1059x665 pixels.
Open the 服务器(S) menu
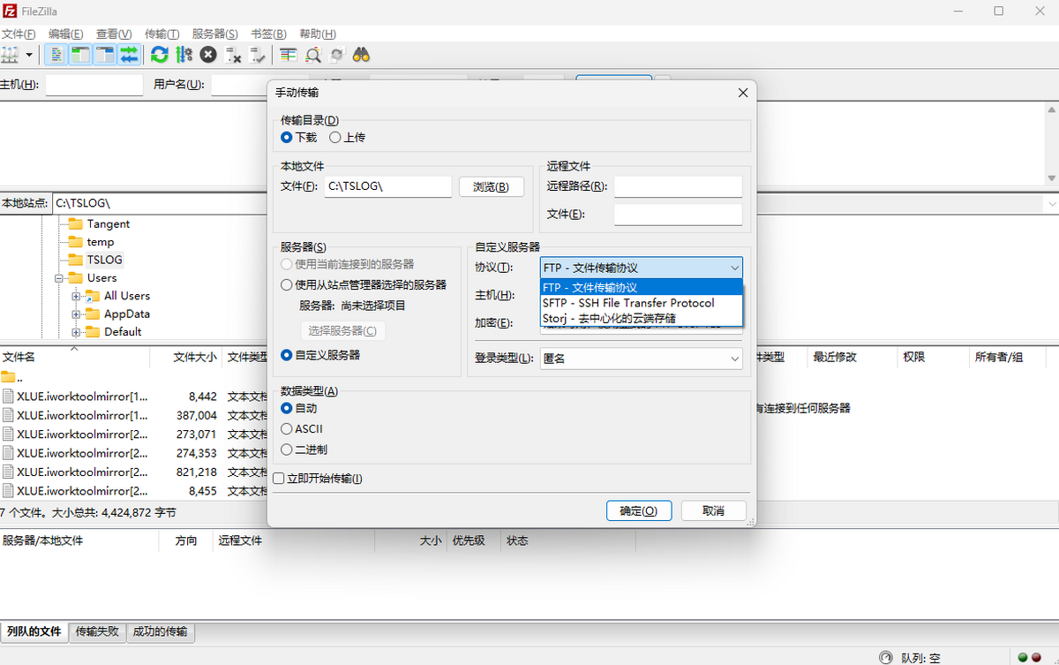pos(214,34)
